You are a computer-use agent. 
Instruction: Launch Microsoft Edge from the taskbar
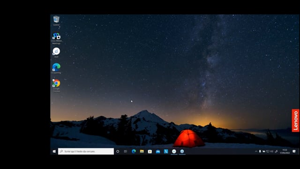coord(134,151)
